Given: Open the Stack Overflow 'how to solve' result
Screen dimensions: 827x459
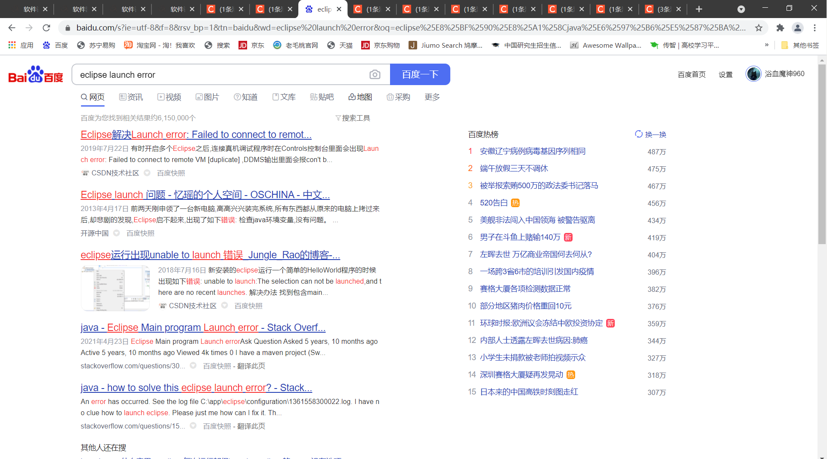Looking at the screenshot, I should point(196,388).
